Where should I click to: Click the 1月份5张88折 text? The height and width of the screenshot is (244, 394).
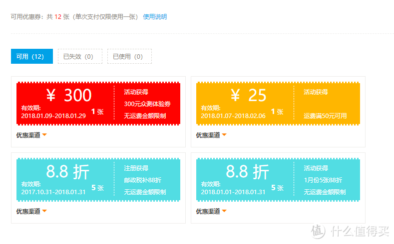[323, 180]
